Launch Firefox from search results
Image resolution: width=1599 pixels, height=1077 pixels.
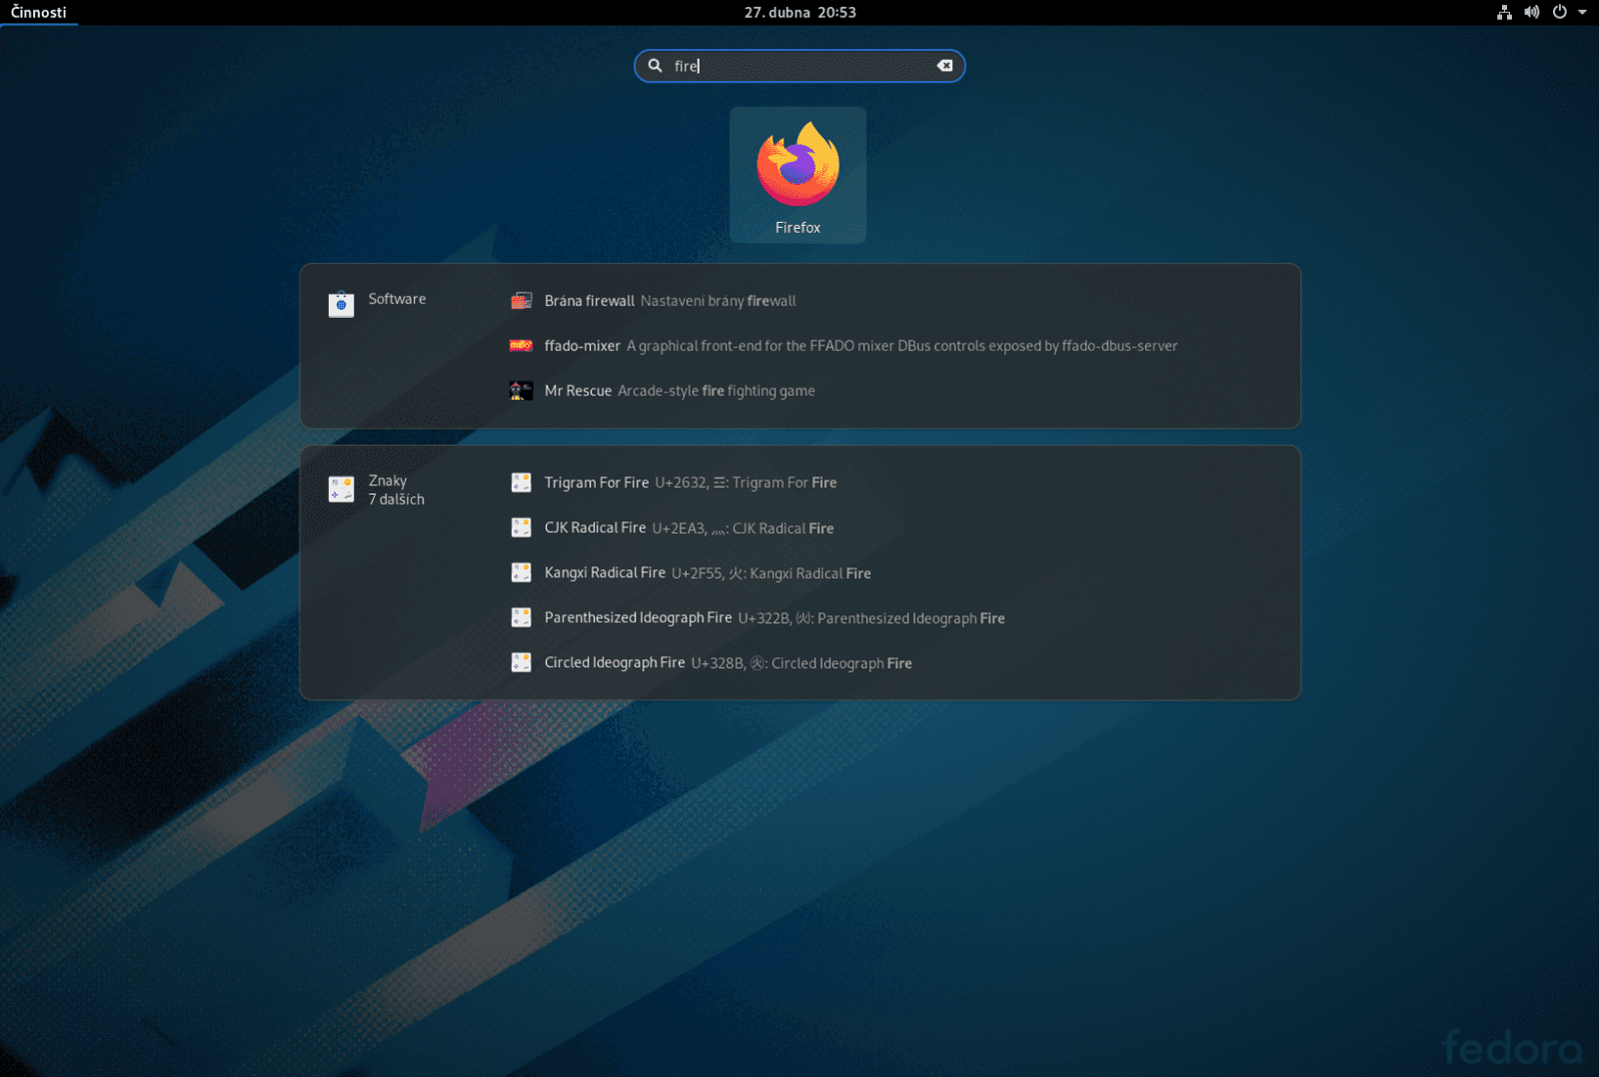coord(798,175)
